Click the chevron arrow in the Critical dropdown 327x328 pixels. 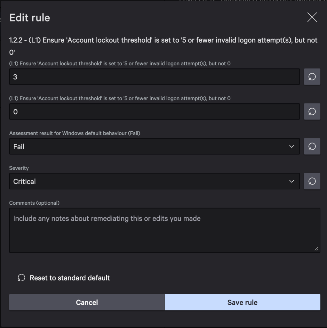(291, 181)
